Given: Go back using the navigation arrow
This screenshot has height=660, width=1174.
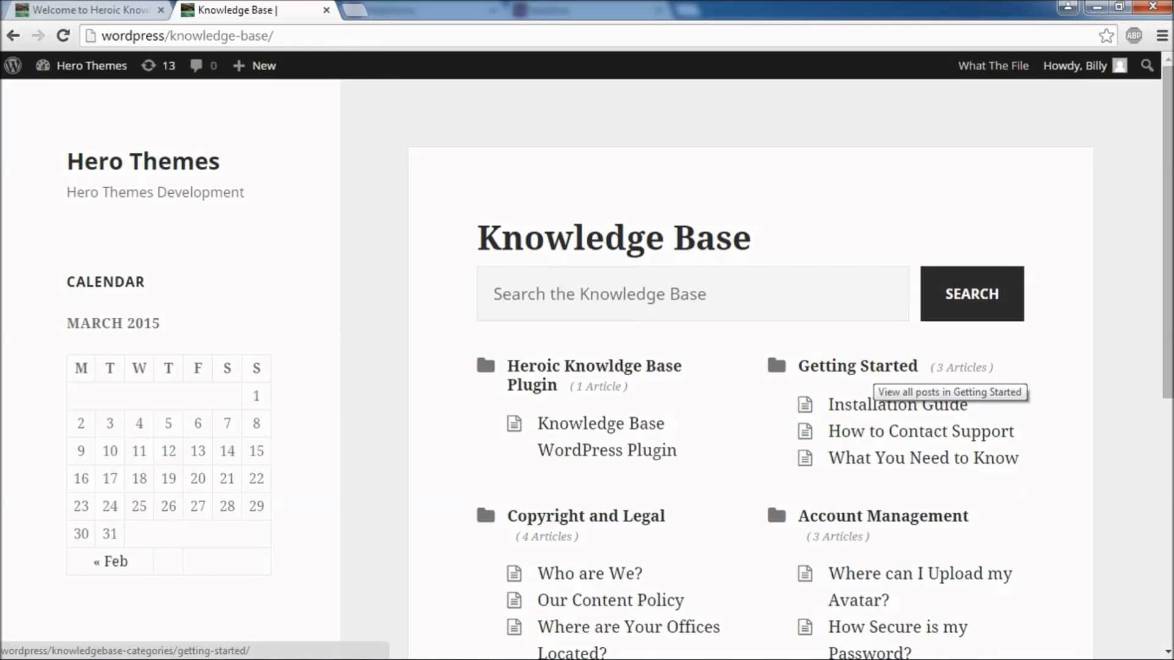Looking at the screenshot, I should (13, 35).
